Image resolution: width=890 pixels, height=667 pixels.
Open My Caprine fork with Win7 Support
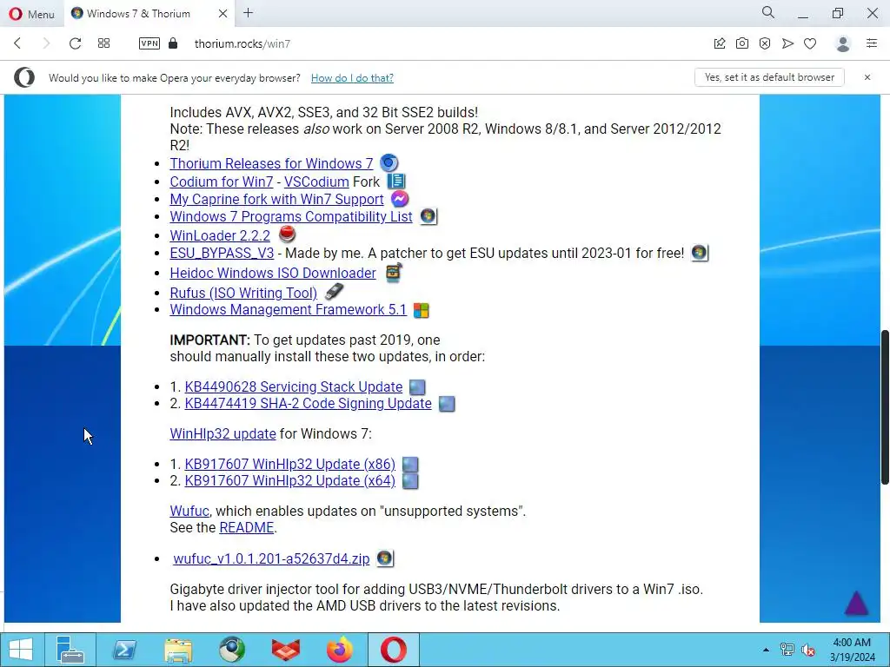tap(276, 199)
